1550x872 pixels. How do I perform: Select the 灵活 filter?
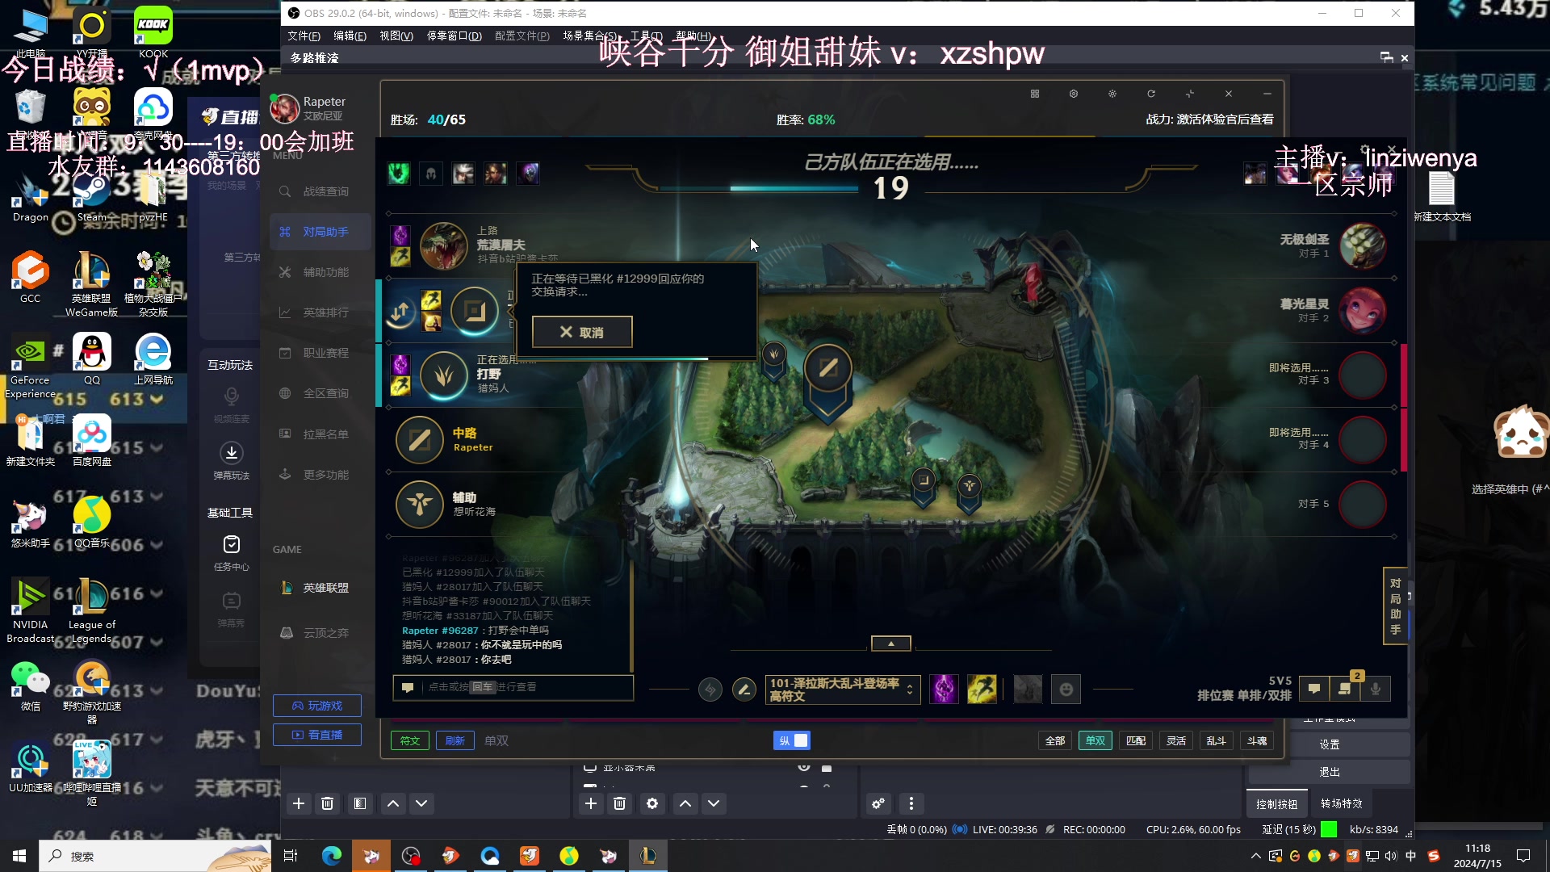coord(1176,740)
